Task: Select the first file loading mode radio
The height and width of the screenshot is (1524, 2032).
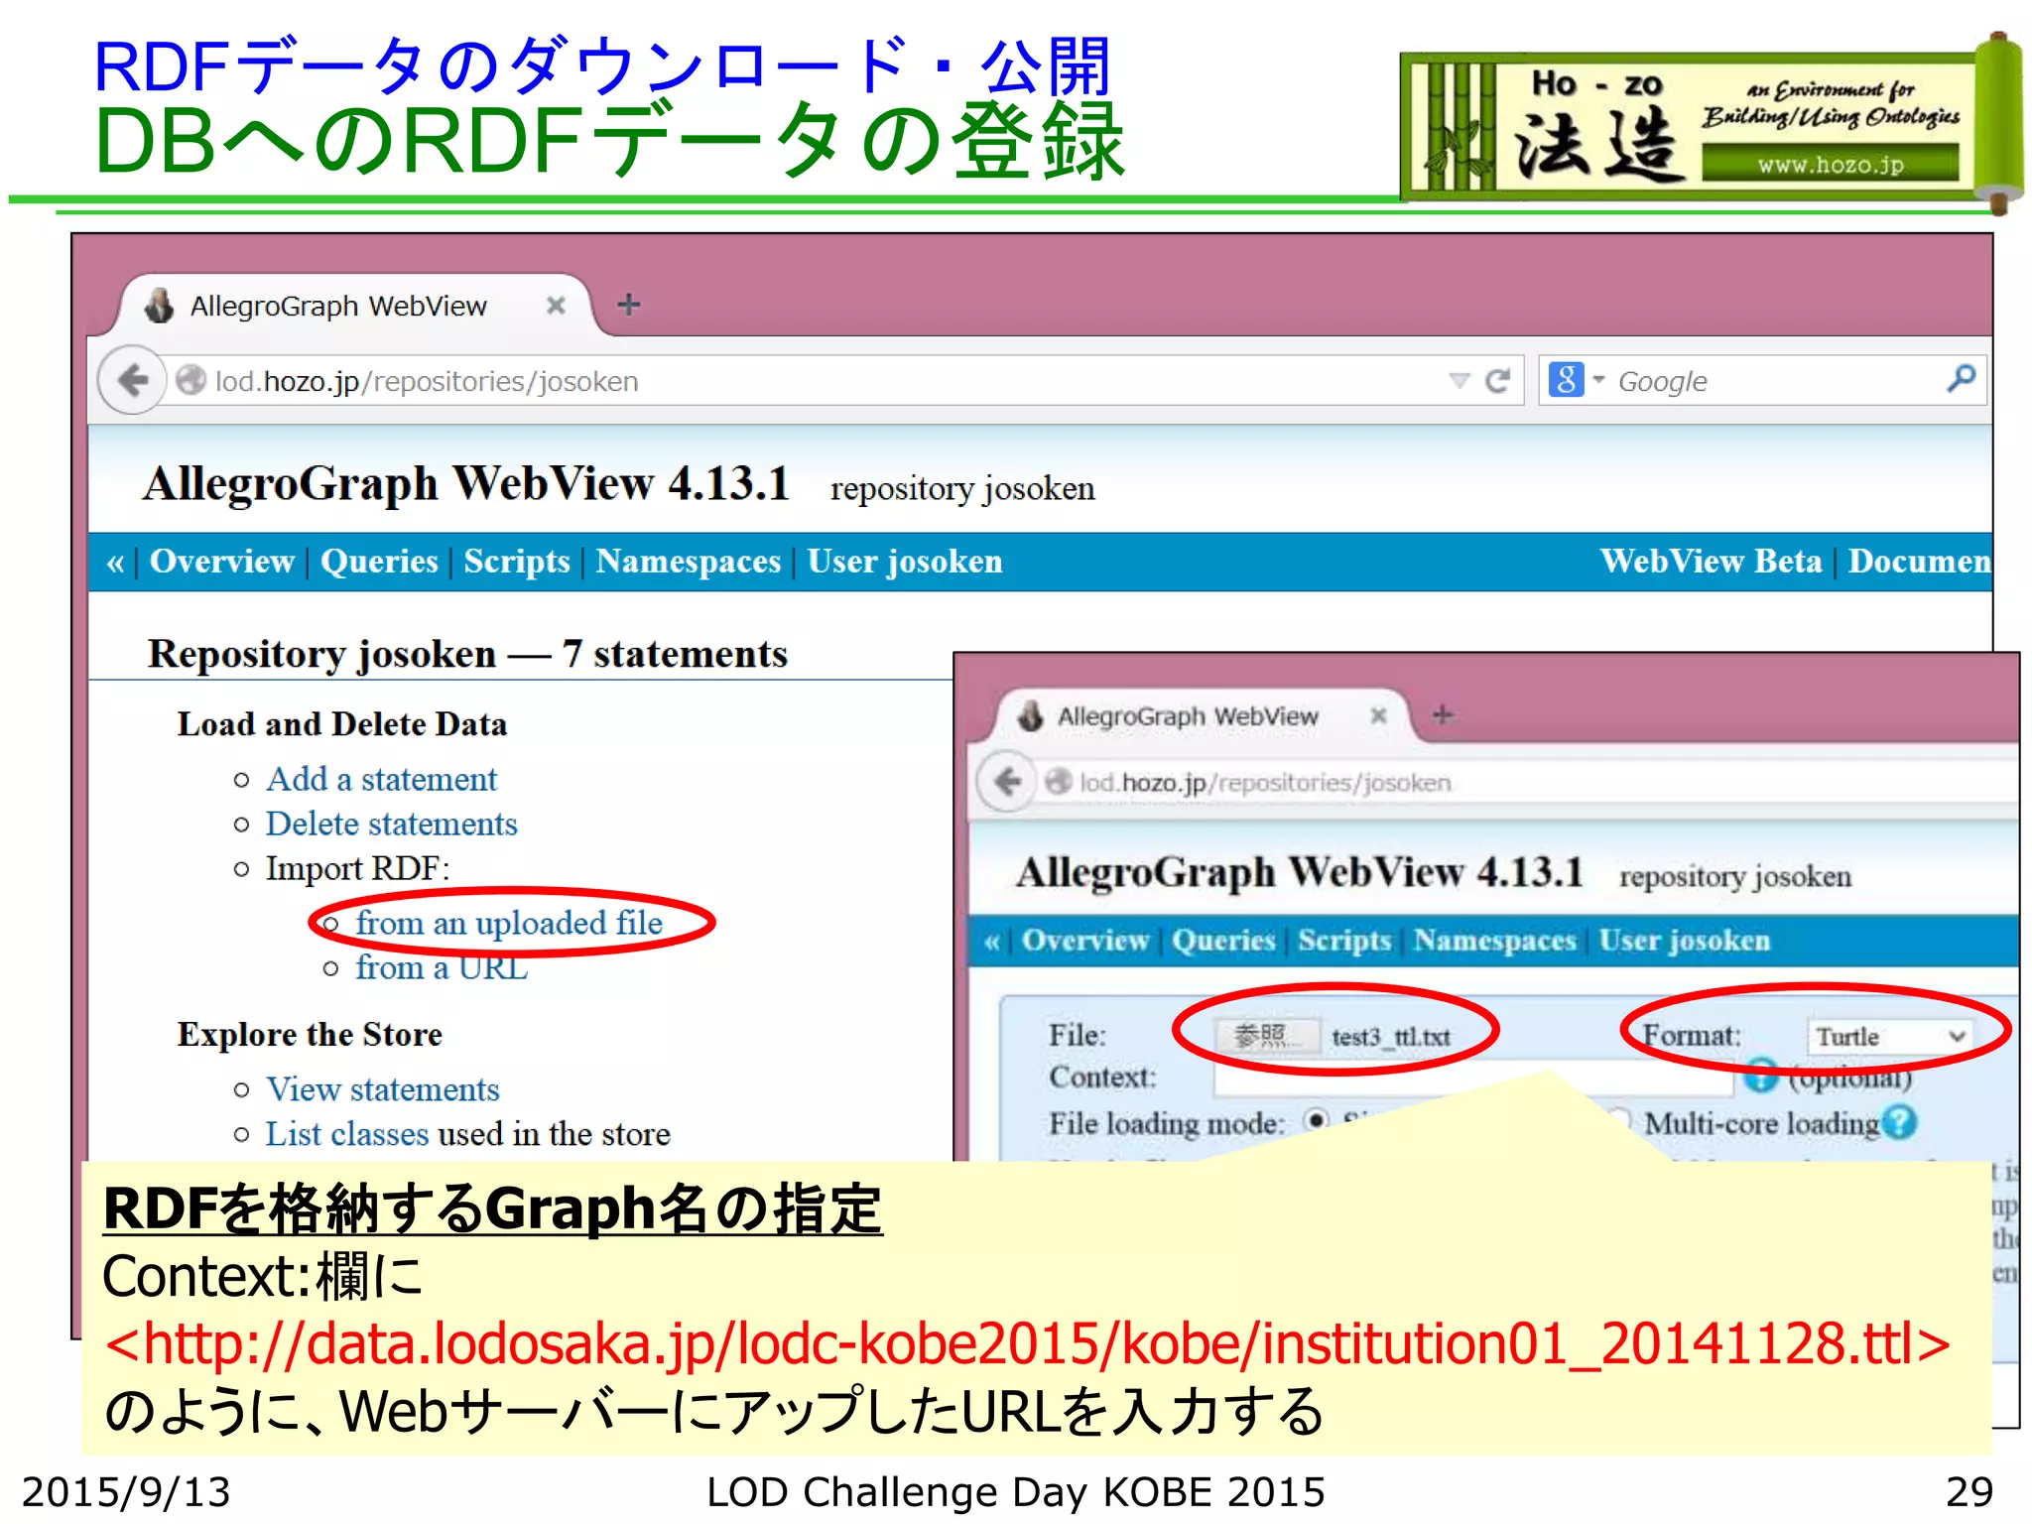Action: (x=1316, y=1120)
